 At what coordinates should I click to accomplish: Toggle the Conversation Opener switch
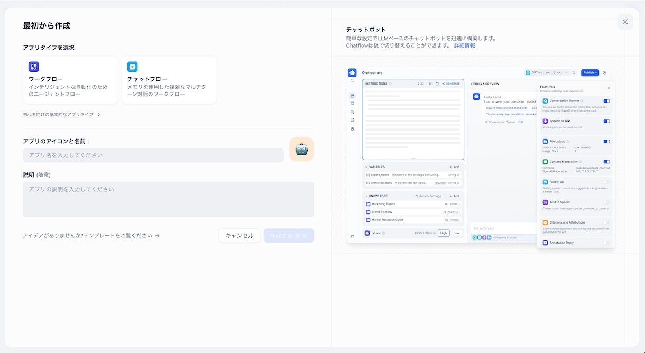coord(606,101)
